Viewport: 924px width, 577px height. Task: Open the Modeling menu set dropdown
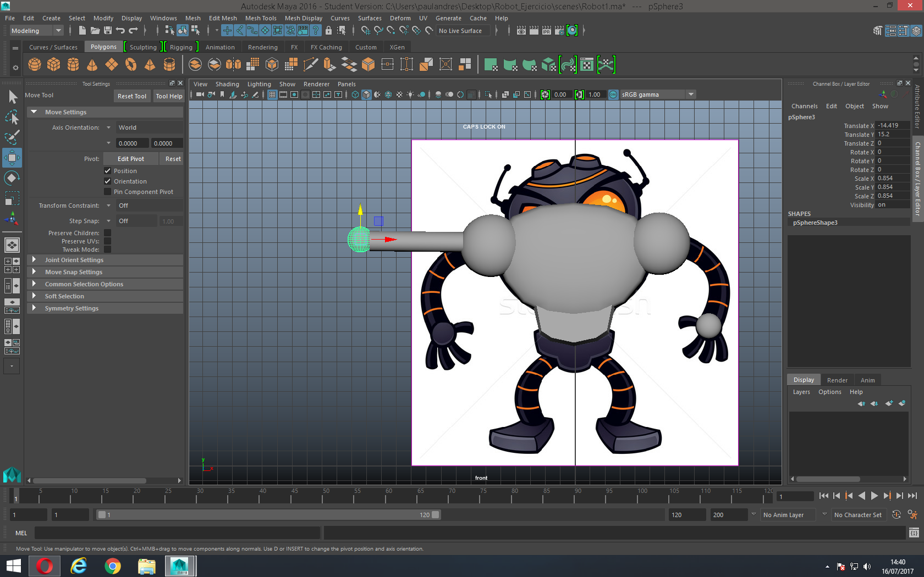click(x=37, y=31)
